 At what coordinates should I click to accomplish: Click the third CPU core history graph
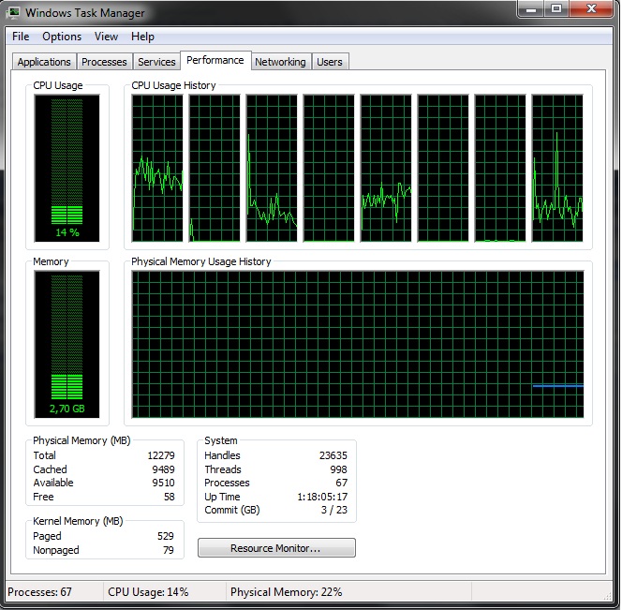click(x=272, y=169)
